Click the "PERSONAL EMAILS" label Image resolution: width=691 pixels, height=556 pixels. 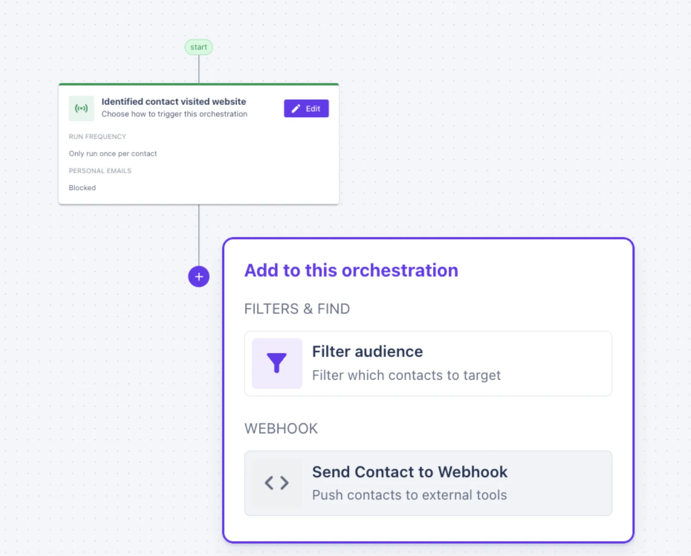click(100, 171)
